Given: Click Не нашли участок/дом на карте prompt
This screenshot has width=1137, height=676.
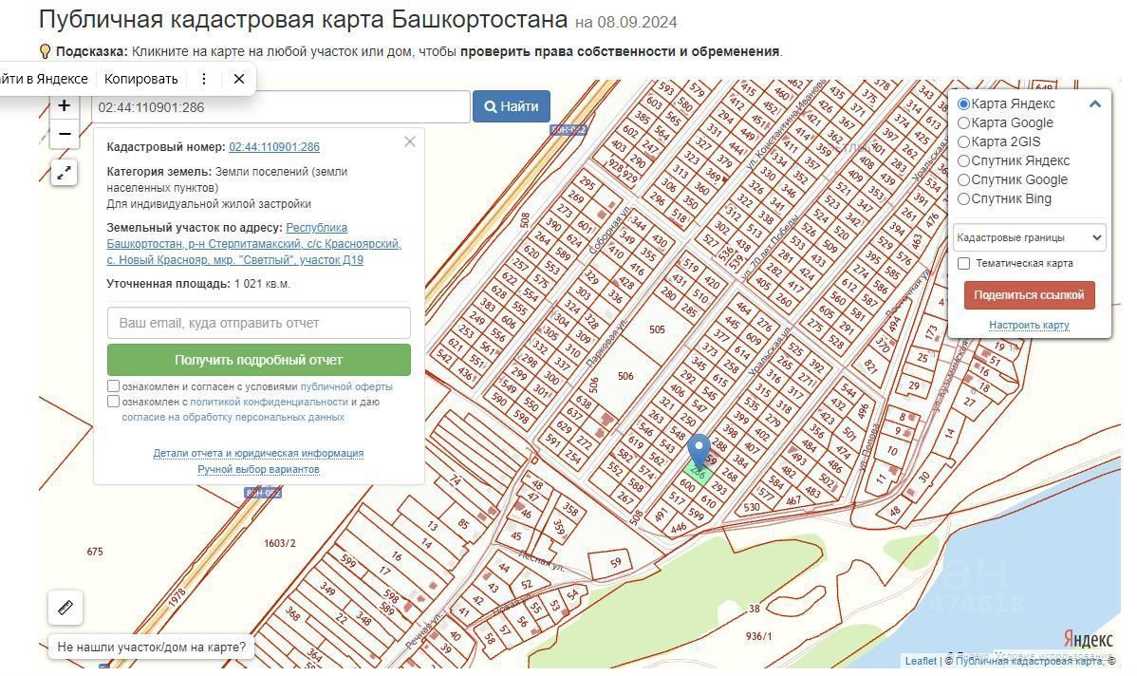Looking at the screenshot, I should [x=152, y=647].
